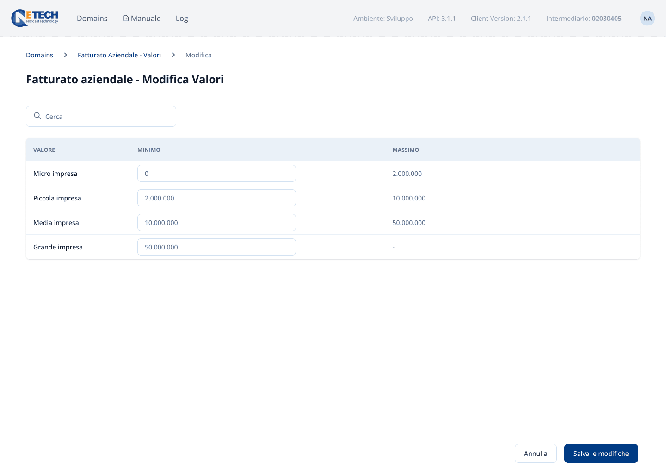
Task: Edit the Media impresa minimum field
Action: pos(216,223)
